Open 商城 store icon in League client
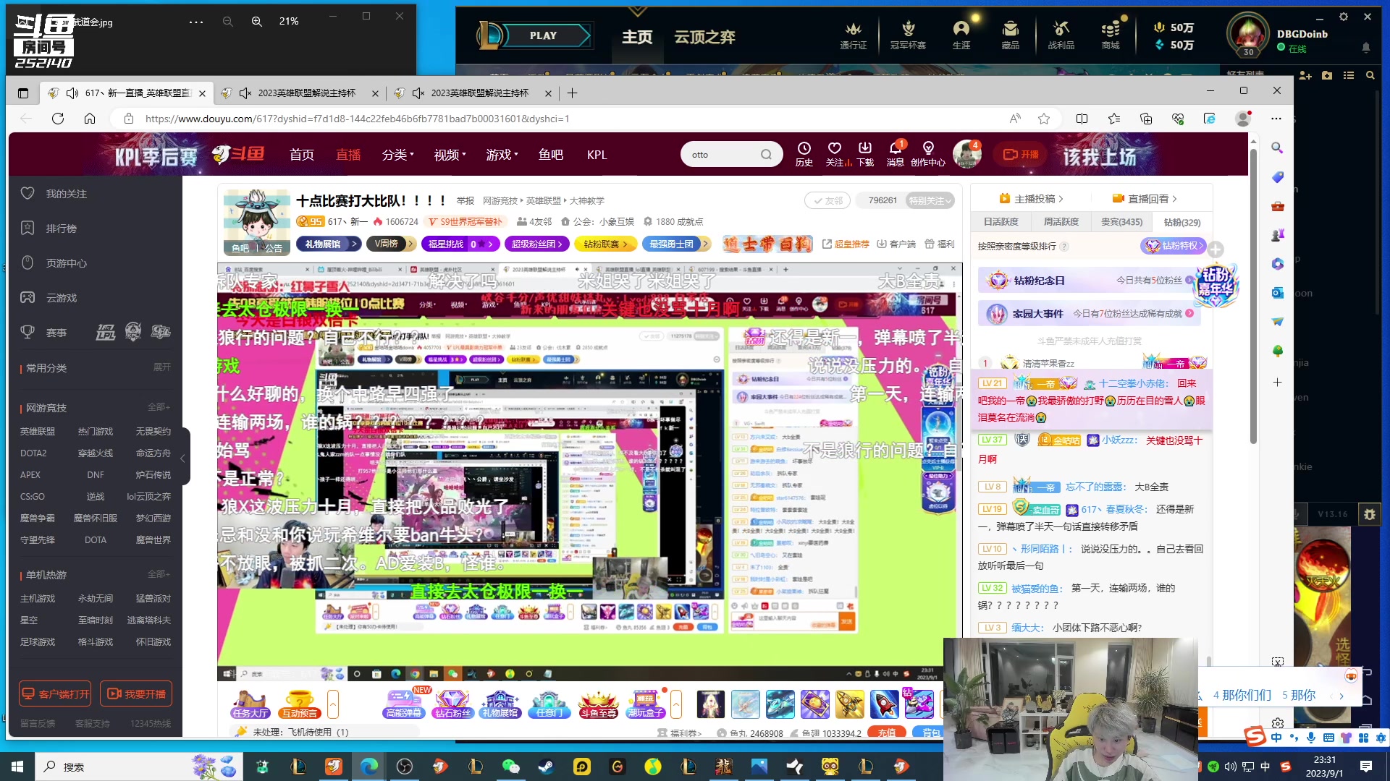This screenshot has width=1390, height=781. [1111, 35]
